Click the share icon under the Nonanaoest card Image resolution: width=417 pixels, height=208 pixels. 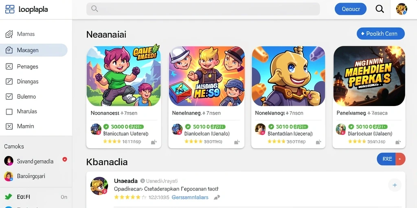[x=154, y=142]
